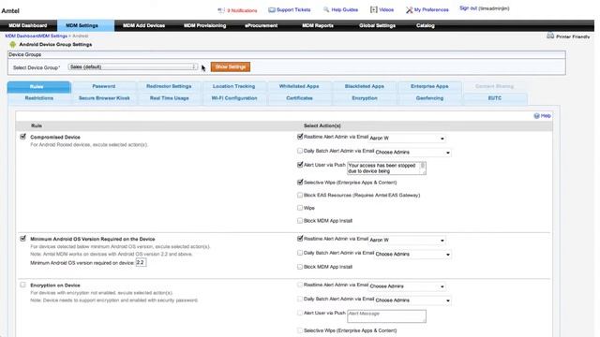This screenshot has height=337, width=600.
Task: Switch to the Location Tracking tab
Action: click(x=233, y=86)
